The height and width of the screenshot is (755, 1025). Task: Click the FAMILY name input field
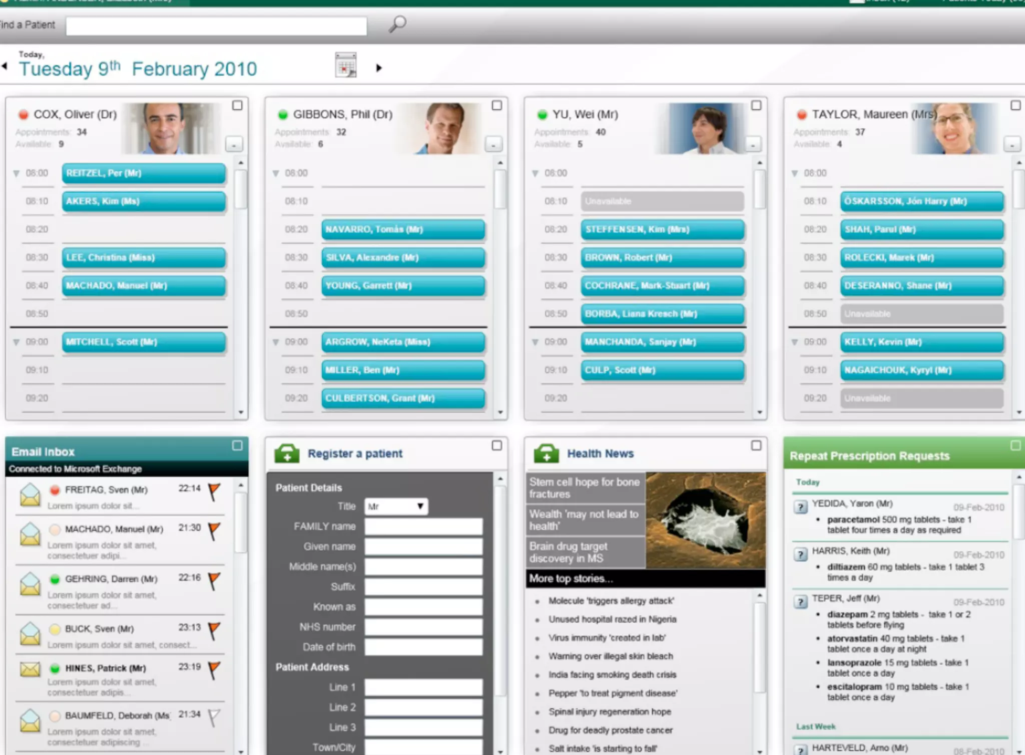pos(423,526)
